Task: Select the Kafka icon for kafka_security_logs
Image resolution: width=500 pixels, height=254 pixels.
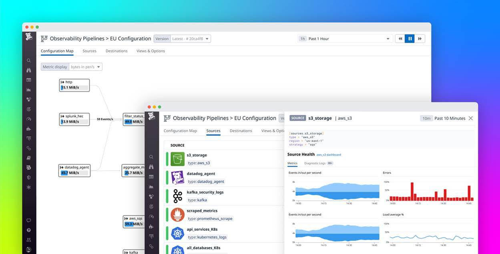Action: (x=177, y=196)
